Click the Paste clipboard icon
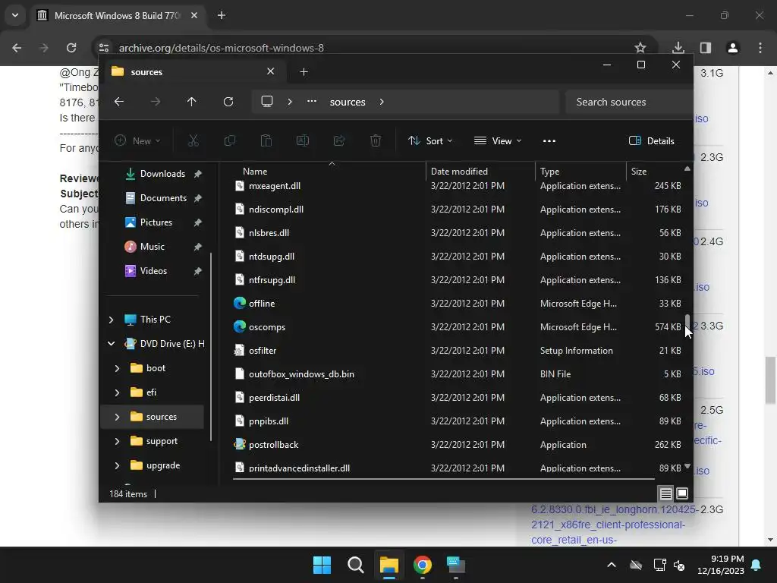This screenshot has height=583, width=777. pos(266,140)
